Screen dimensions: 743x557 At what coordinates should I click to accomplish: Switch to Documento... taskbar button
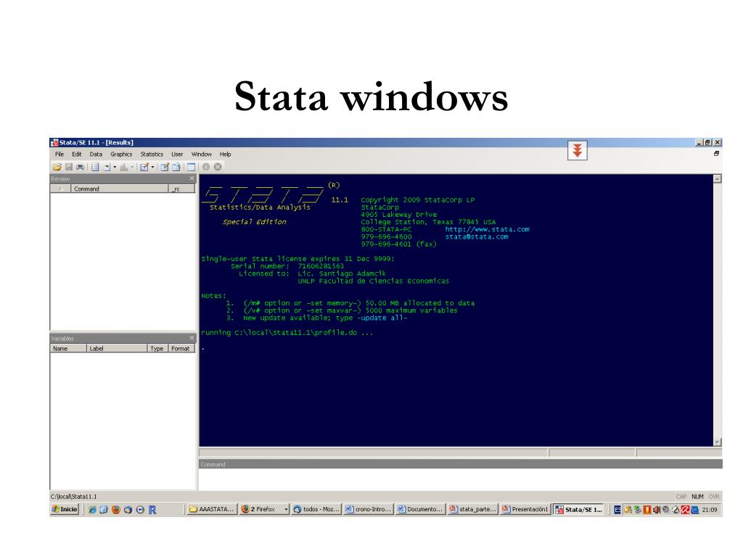[x=420, y=509]
